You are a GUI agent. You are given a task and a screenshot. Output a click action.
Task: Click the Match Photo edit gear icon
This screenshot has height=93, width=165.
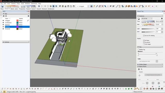[142, 69]
